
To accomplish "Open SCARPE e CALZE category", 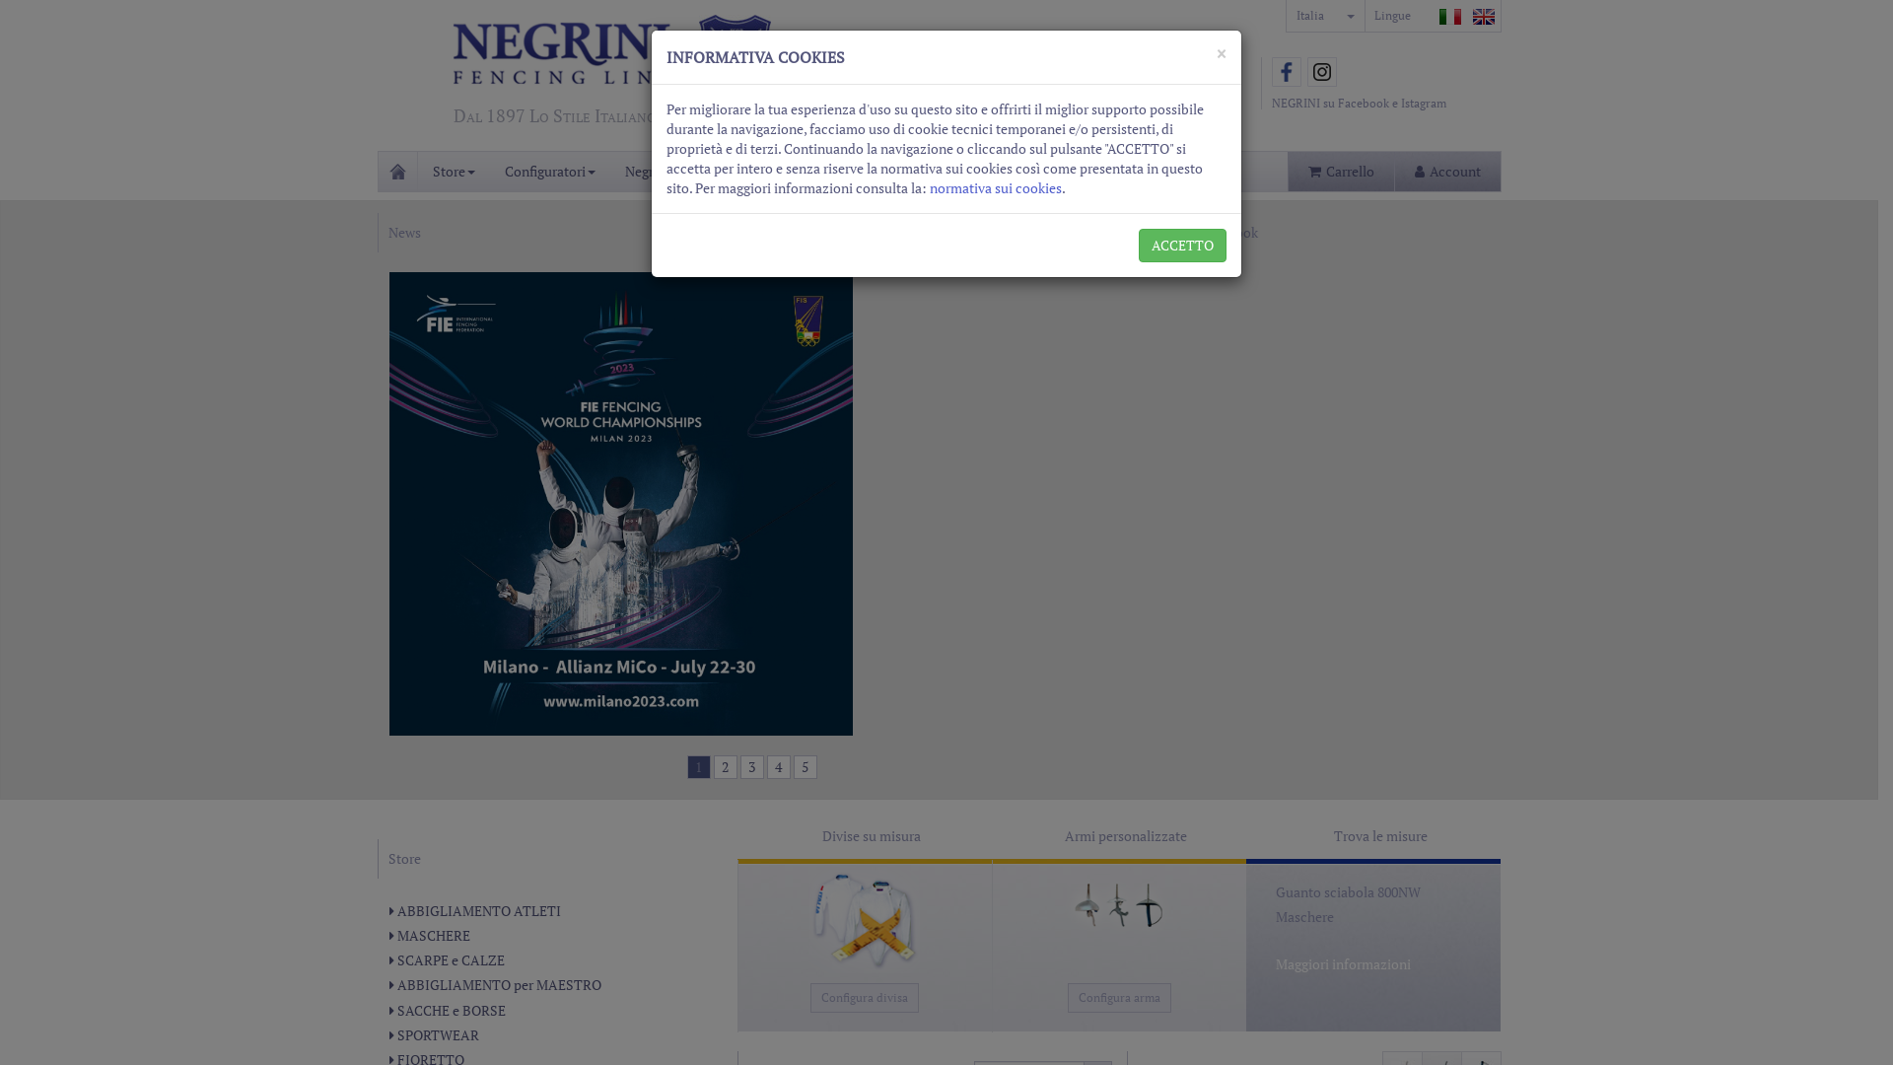I will point(450,960).
